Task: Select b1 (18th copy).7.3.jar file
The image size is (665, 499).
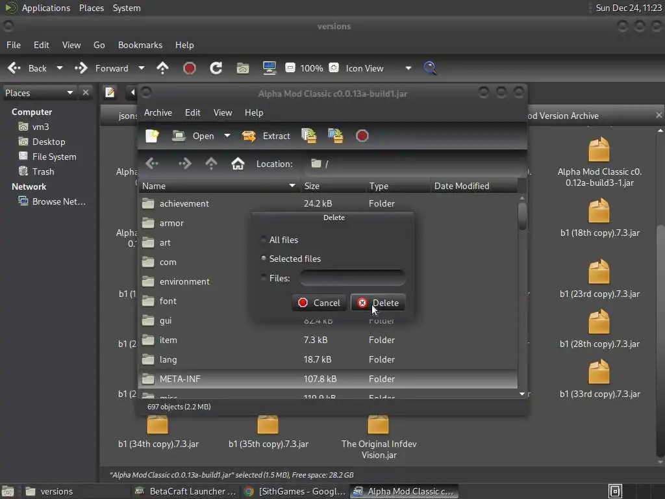Action: (x=599, y=217)
